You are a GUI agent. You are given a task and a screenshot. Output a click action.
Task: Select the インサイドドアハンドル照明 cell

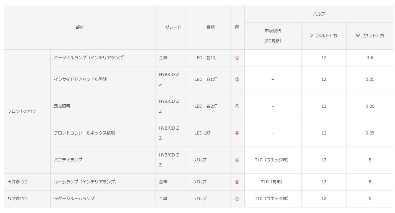point(103,79)
